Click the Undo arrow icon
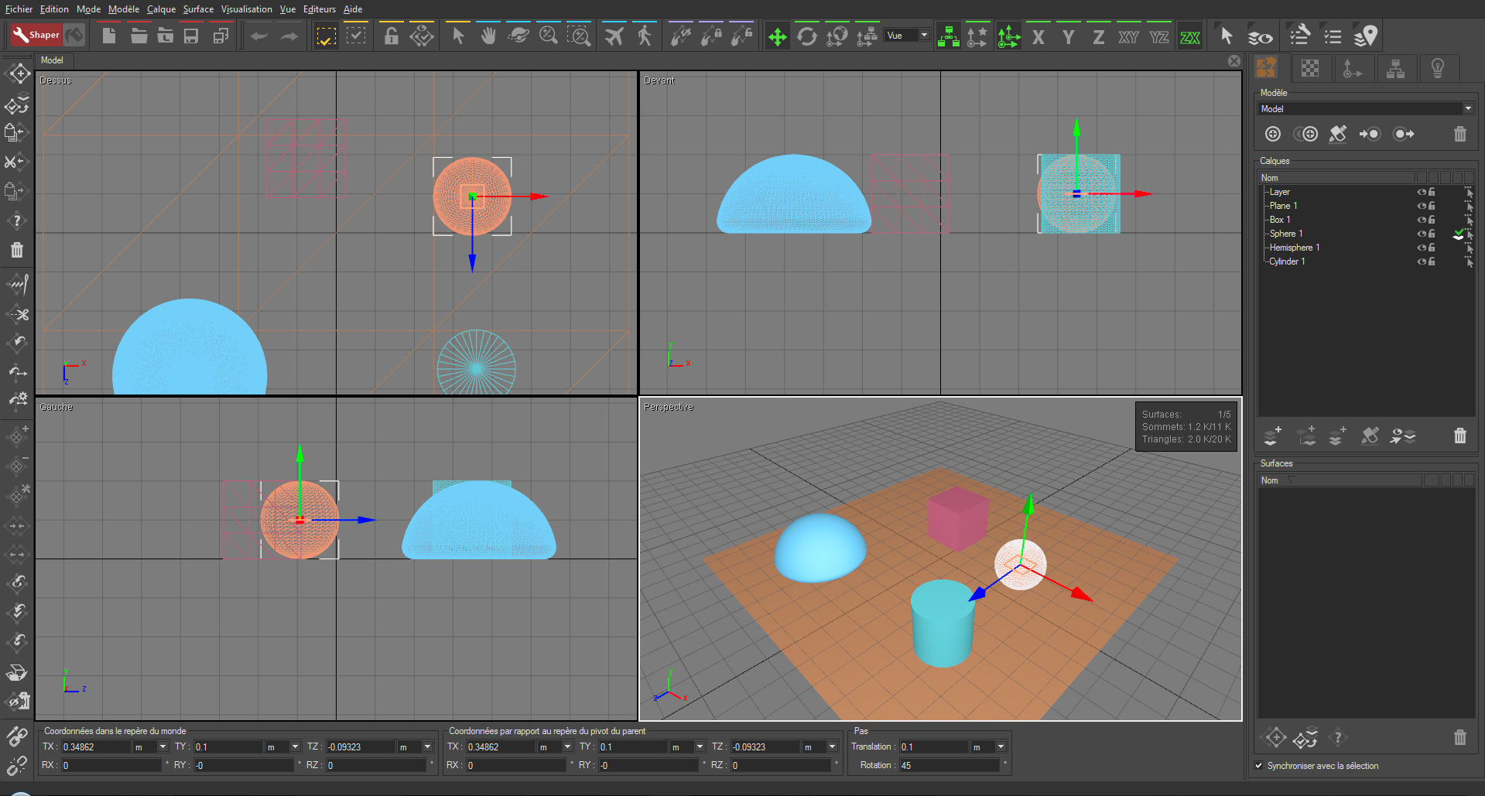This screenshot has height=796, width=1485. [259, 36]
